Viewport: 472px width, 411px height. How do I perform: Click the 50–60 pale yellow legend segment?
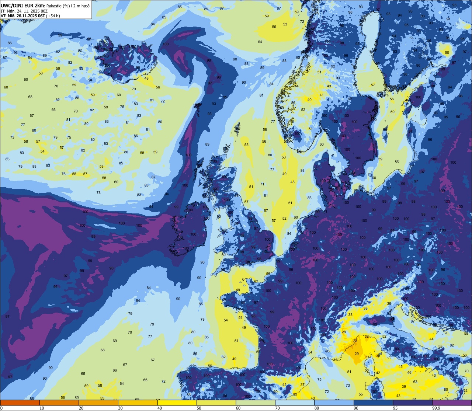click(216, 403)
